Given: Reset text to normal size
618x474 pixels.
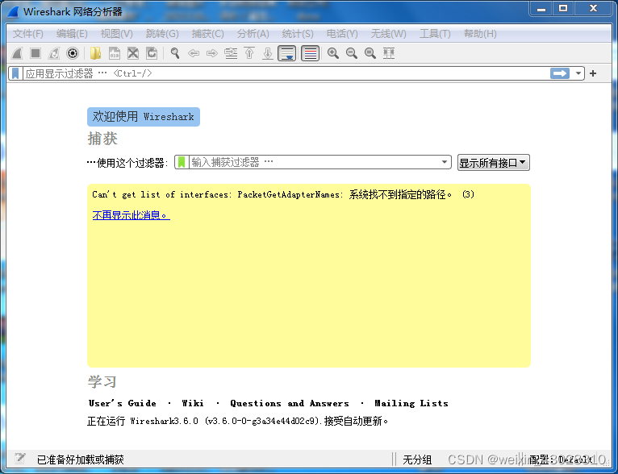Looking at the screenshot, I should click(370, 53).
